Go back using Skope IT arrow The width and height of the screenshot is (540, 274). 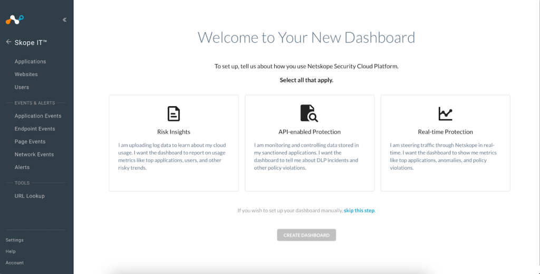click(8, 42)
